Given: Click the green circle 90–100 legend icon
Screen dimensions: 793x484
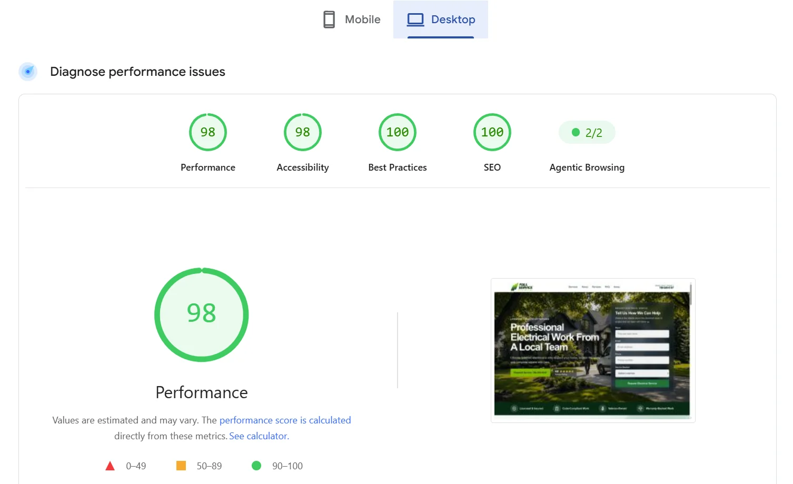Looking at the screenshot, I should tap(256, 466).
